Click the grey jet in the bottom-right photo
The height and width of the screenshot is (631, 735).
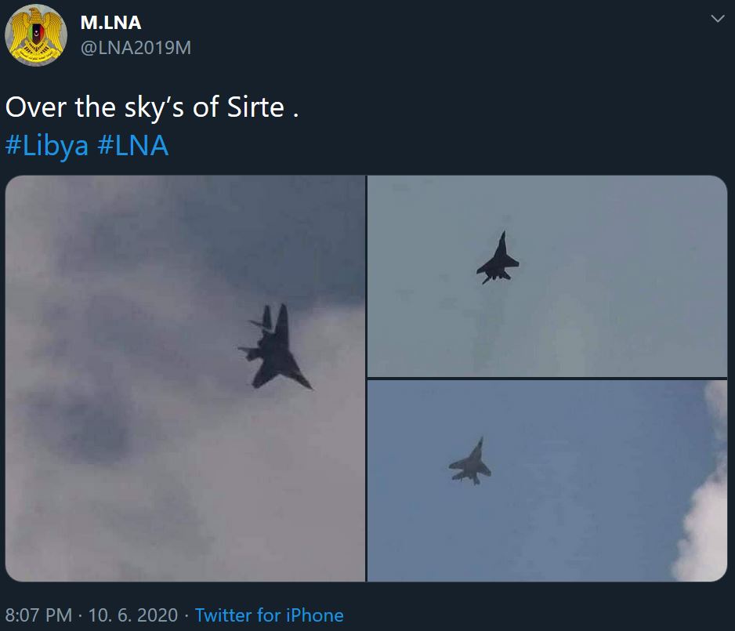click(x=470, y=464)
